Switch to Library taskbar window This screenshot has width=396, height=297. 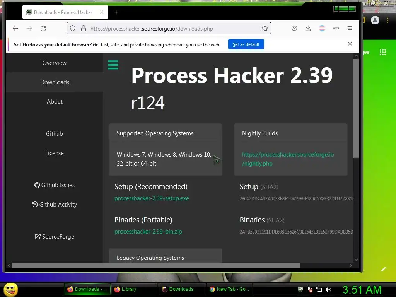(x=134, y=289)
